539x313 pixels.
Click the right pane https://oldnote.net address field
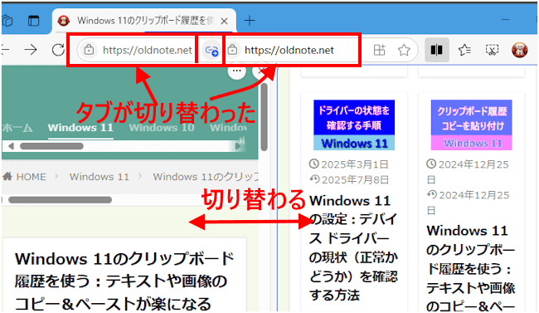click(289, 51)
